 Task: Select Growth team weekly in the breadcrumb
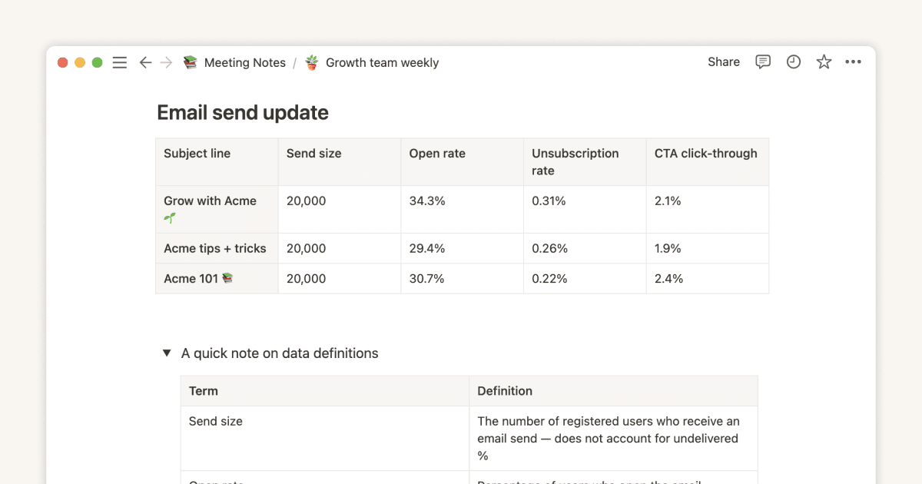click(381, 62)
